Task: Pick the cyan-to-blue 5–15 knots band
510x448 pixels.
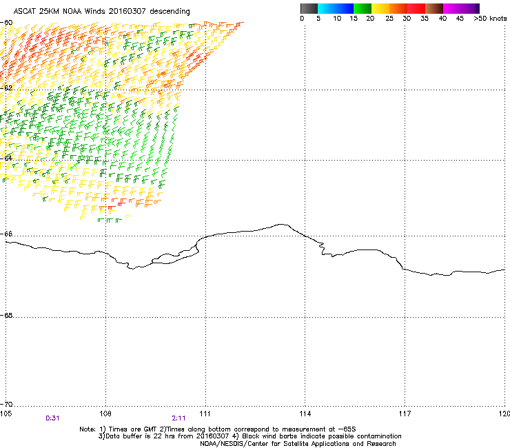Action: tap(336, 8)
